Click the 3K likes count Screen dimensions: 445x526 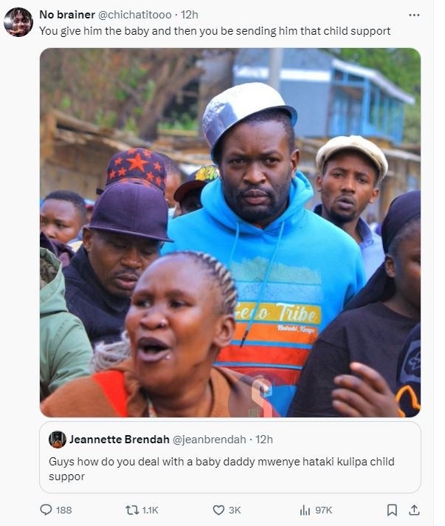[235, 510]
